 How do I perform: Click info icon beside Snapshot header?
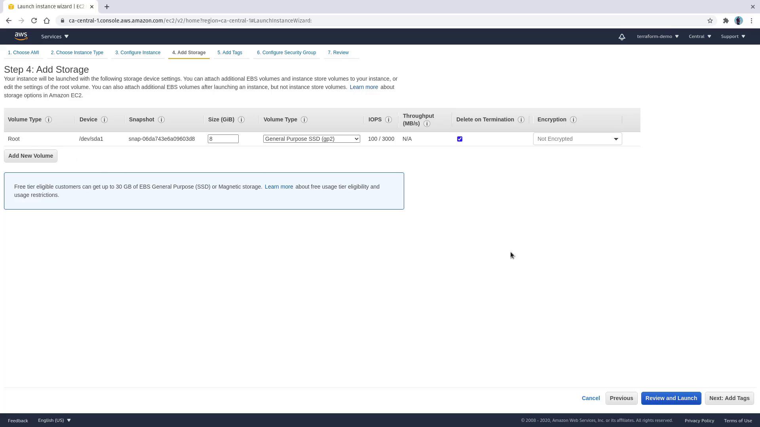point(161,120)
